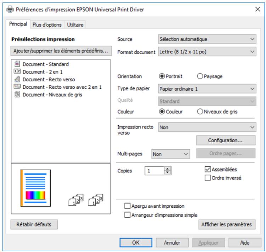Open the Type de papier dropdown
The height and width of the screenshot is (252, 266).
coord(207,88)
